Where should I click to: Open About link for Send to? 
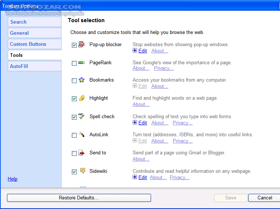pos(141,159)
